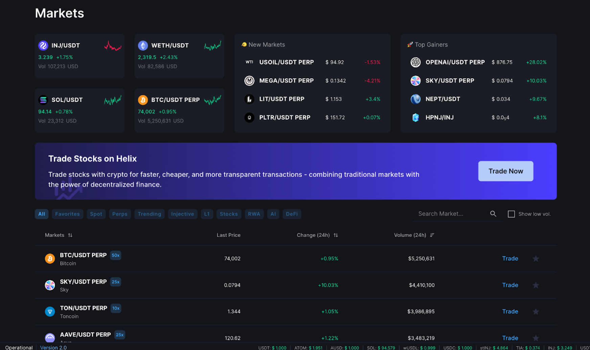Click the Operational status label

[19, 347]
